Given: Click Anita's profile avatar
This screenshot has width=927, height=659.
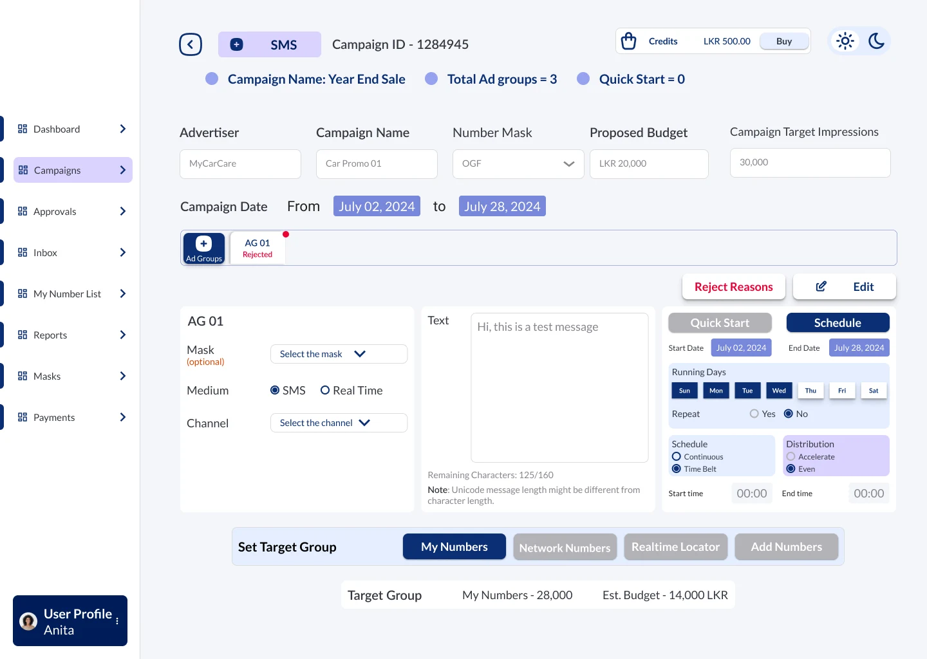Looking at the screenshot, I should coord(28,621).
